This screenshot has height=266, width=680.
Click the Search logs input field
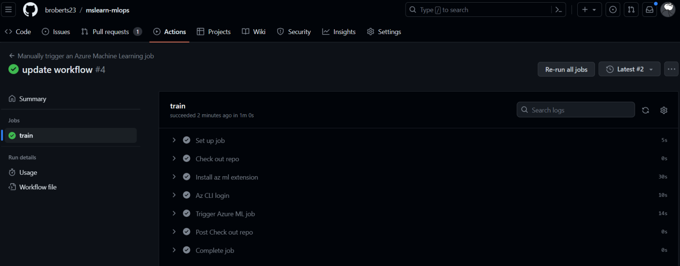(576, 110)
